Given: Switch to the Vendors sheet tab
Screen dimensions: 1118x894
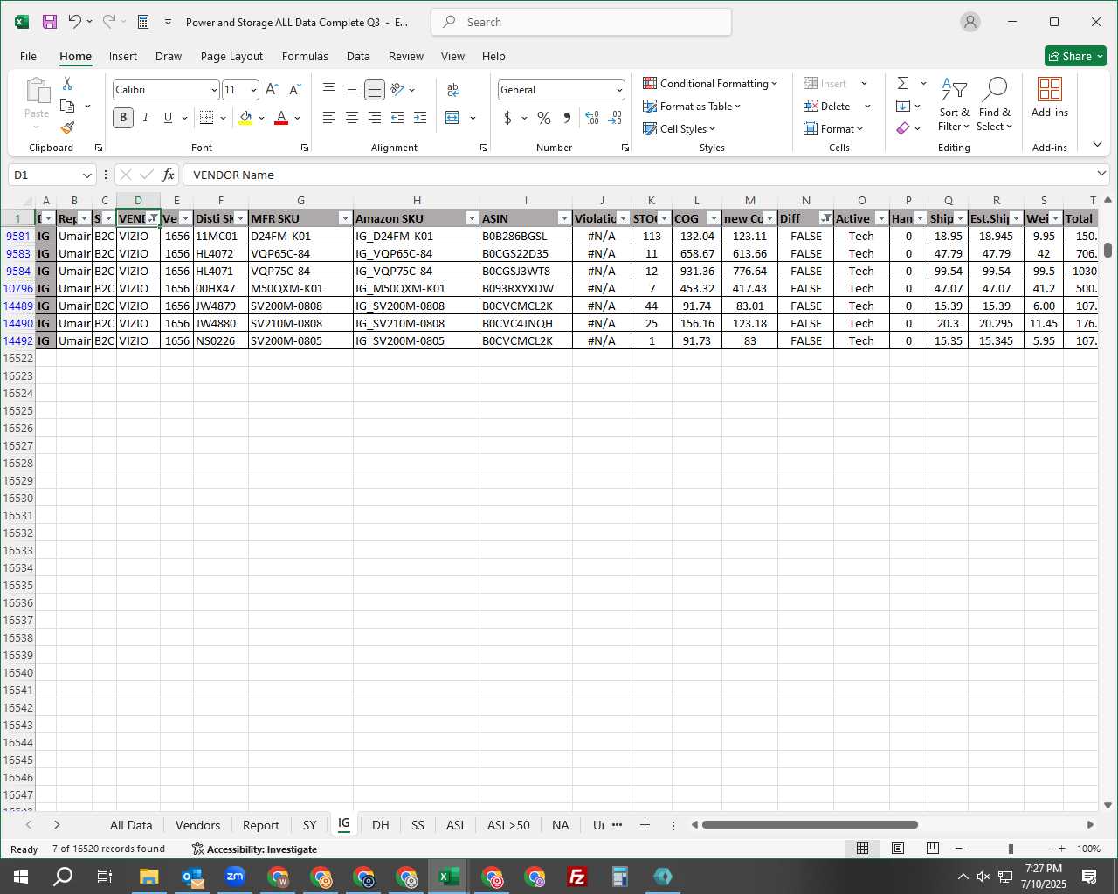Looking at the screenshot, I should click(x=197, y=825).
